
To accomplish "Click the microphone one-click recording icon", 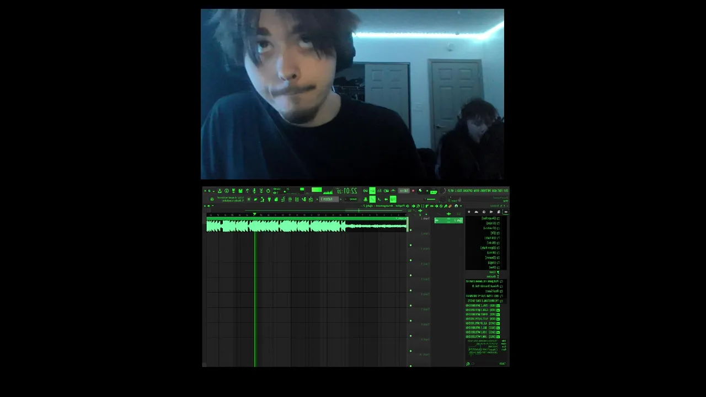I will tap(254, 191).
